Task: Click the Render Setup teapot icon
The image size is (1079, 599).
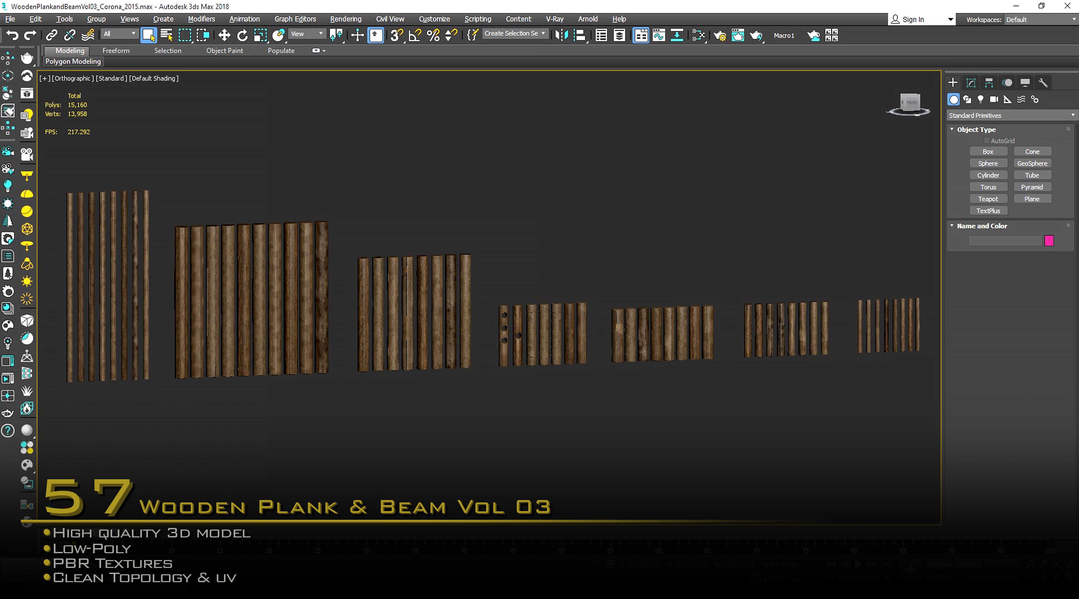Action: pyautogui.click(x=720, y=35)
